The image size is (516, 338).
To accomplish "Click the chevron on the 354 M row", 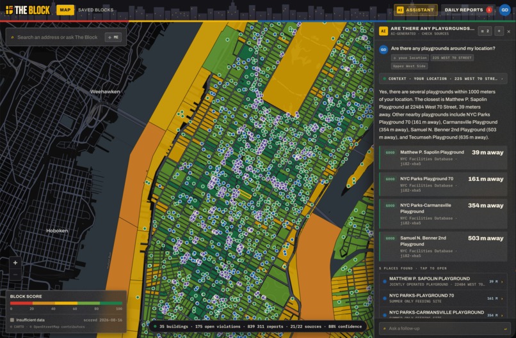I will point(502,316).
